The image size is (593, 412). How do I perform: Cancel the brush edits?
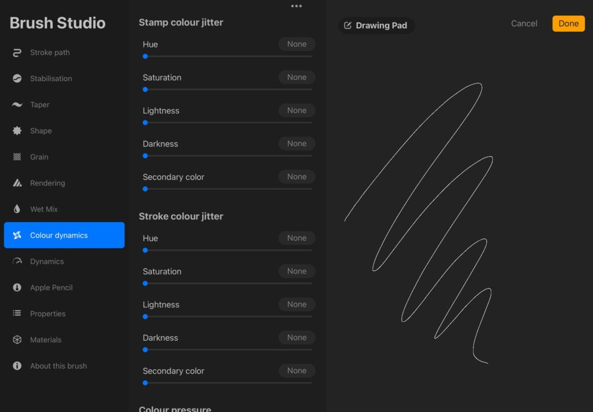click(x=524, y=23)
